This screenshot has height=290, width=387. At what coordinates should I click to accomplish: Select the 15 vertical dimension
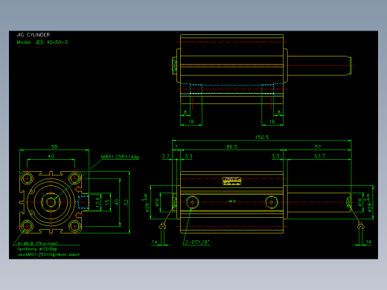tap(107, 202)
